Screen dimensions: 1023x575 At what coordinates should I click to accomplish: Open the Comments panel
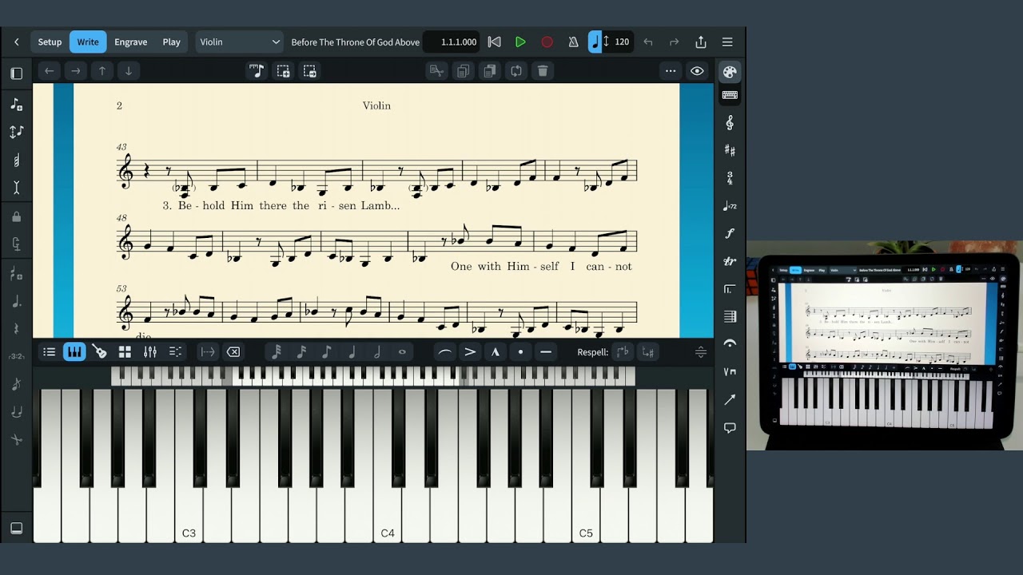pyautogui.click(x=730, y=428)
